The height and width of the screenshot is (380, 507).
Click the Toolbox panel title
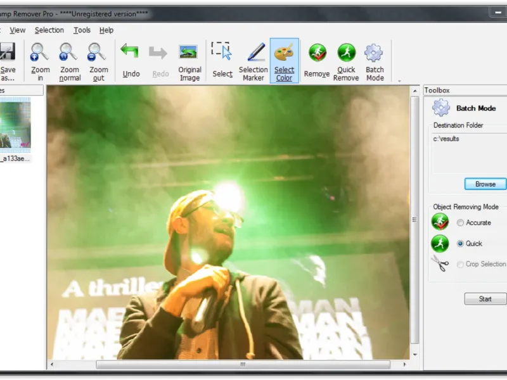pos(437,91)
